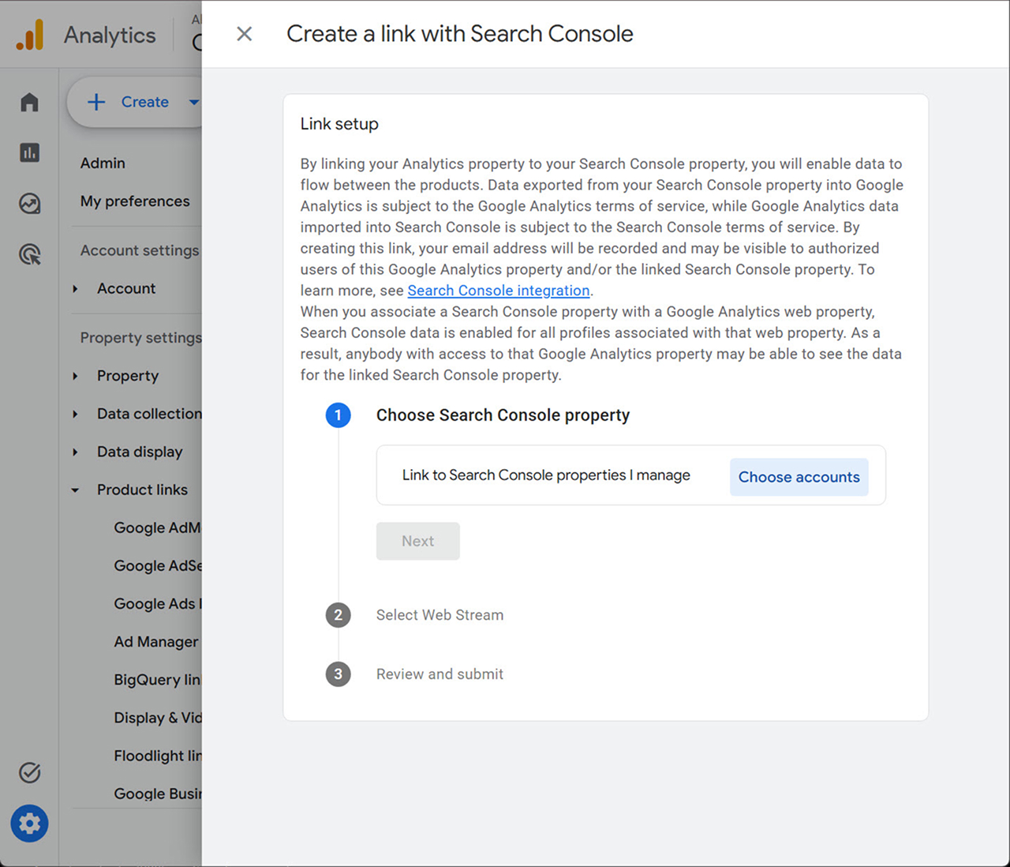Collapse the Product links arrow

point(75,490)
